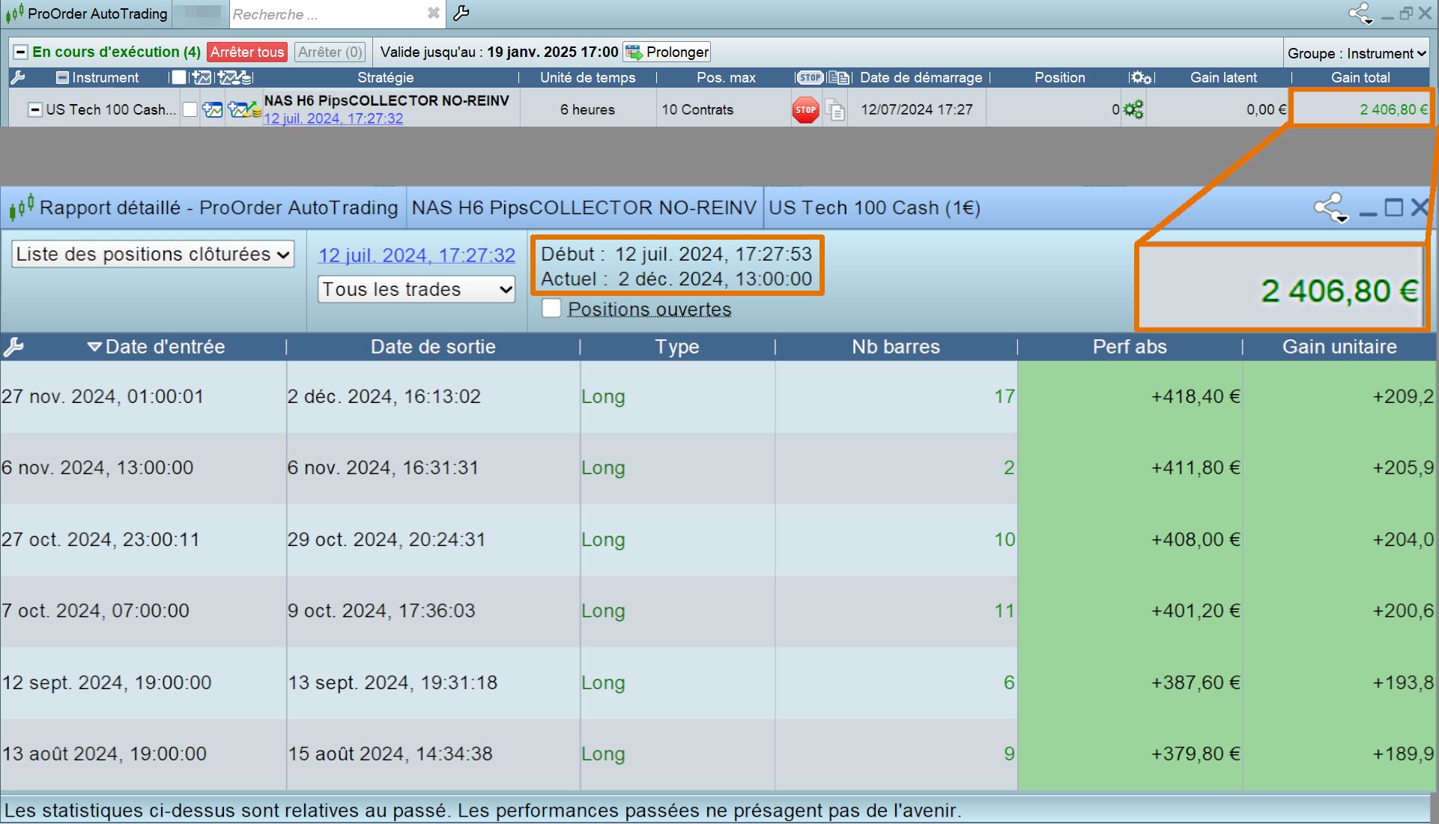Collapse the En cours d'exécution section
This screenshot has height=824, width=1439.
(x=21, y=52)
